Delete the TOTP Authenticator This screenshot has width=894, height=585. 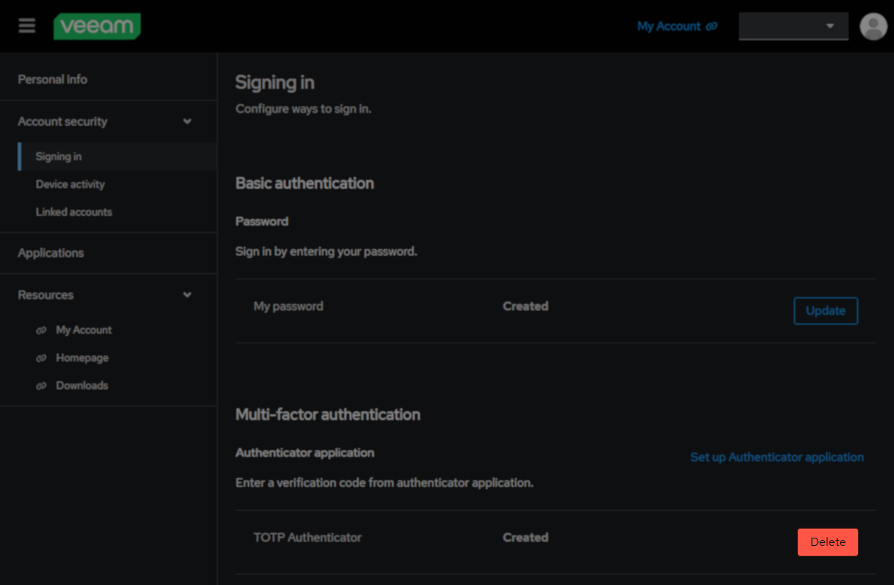(x=827, y=541)
